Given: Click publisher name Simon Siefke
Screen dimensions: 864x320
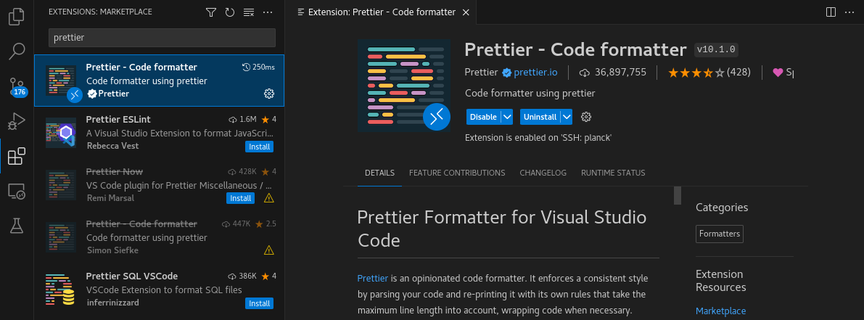Looking at the screenshot, I should tap(112, 250).
